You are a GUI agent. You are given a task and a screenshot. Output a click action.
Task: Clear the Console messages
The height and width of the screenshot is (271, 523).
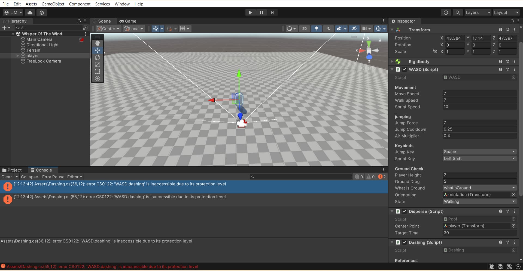[x=7, y=177]
